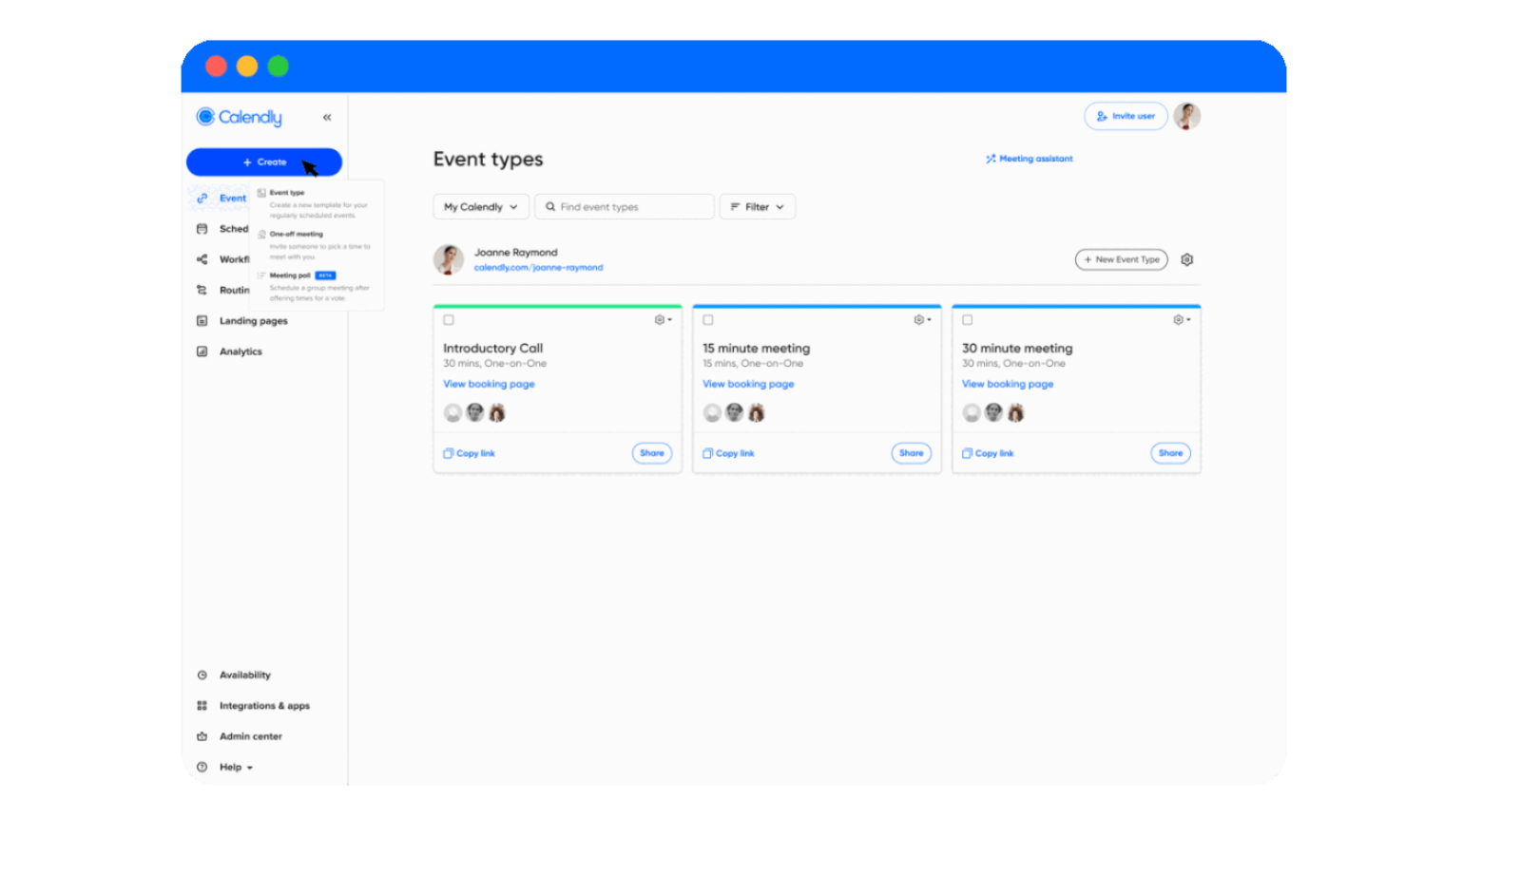1521x874 pixels.
Task: Click the 15 minute meeting title
Action: (756, 349)
